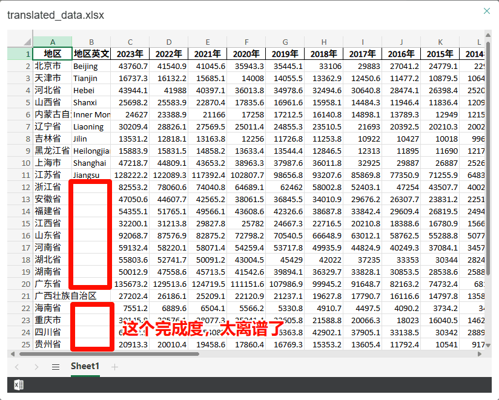
Task: Select the 128222.2 cell
Action: pos(130,175)
